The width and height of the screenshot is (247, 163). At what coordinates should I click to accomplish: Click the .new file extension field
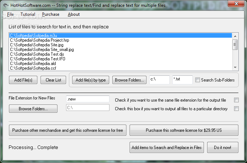(x=88, y=99)
